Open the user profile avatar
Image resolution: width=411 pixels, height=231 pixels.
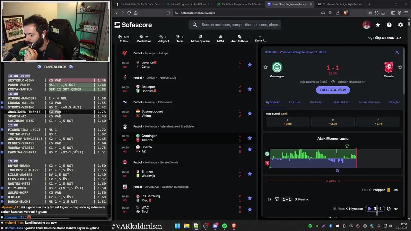366,25
